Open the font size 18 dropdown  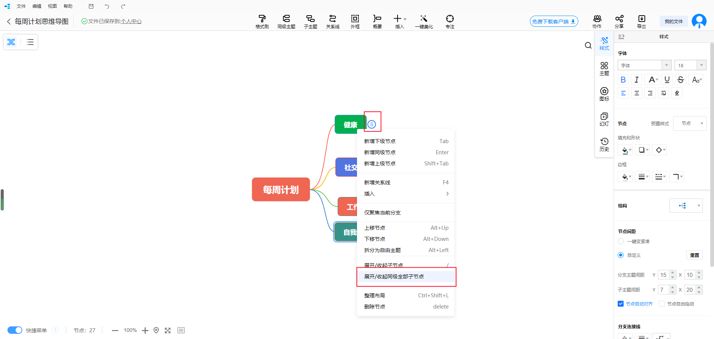[690, 65]
